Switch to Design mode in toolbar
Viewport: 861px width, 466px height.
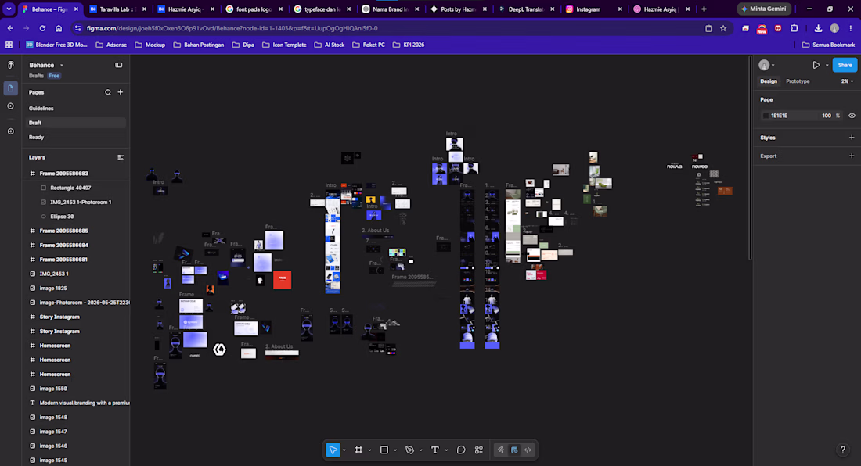point(514,450)
